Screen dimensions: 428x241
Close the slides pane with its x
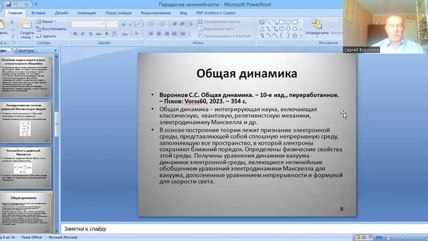point(56,50)
